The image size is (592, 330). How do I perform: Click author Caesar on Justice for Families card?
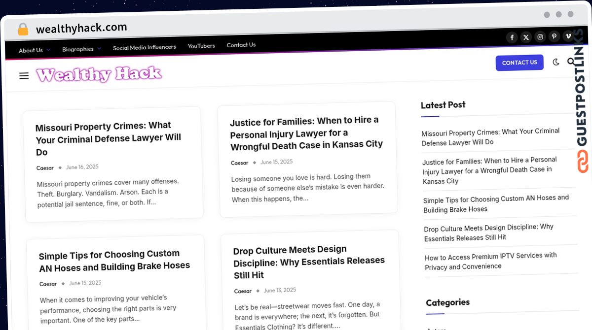point(239,163)
